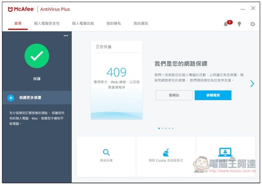
Task: Click the McAfee shield logo
Action: point(10,10)
